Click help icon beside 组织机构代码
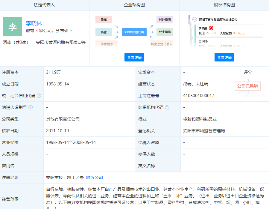 pyautogui.click(x=167, y=107)
